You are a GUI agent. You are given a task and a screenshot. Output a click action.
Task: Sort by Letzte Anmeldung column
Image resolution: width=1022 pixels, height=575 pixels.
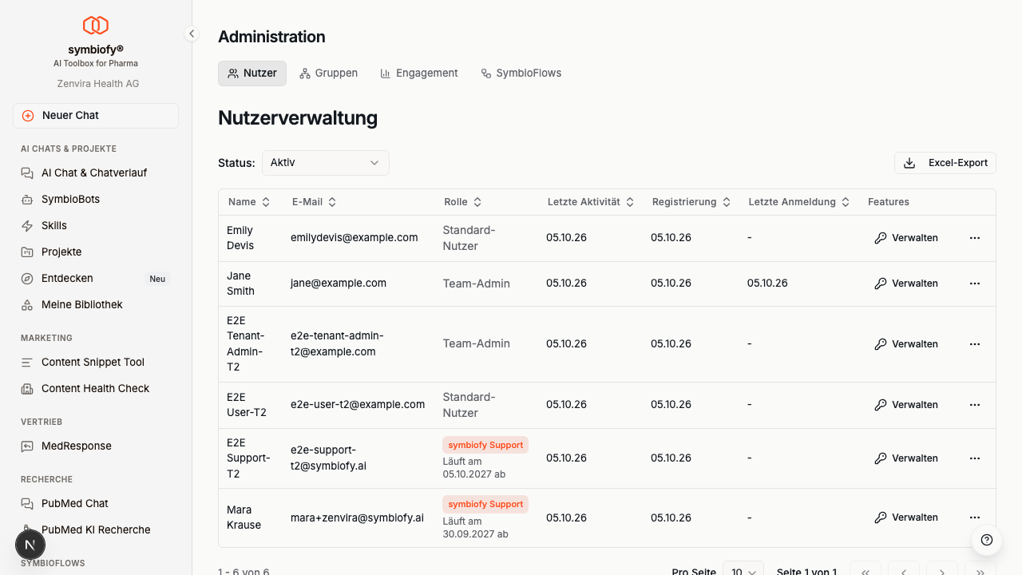(x=799, y=202)
